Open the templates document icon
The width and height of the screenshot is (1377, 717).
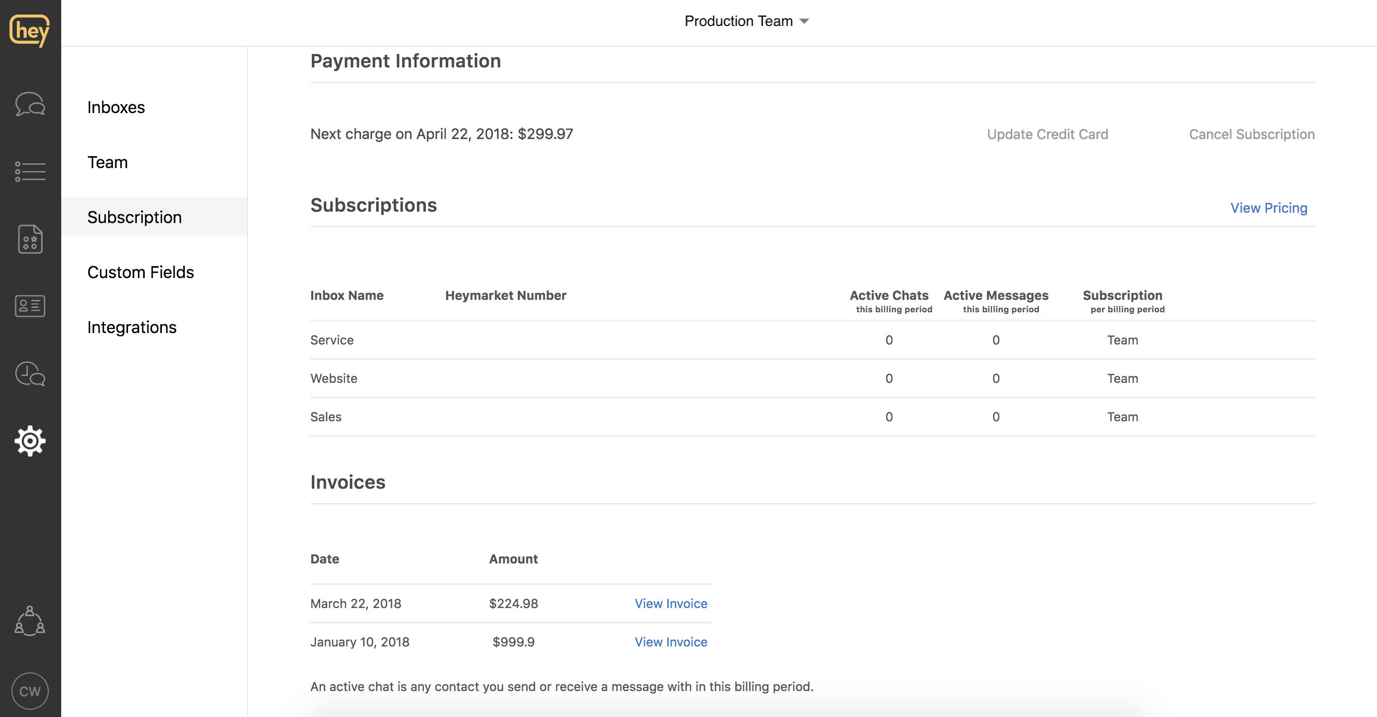(x=30, y=239)
